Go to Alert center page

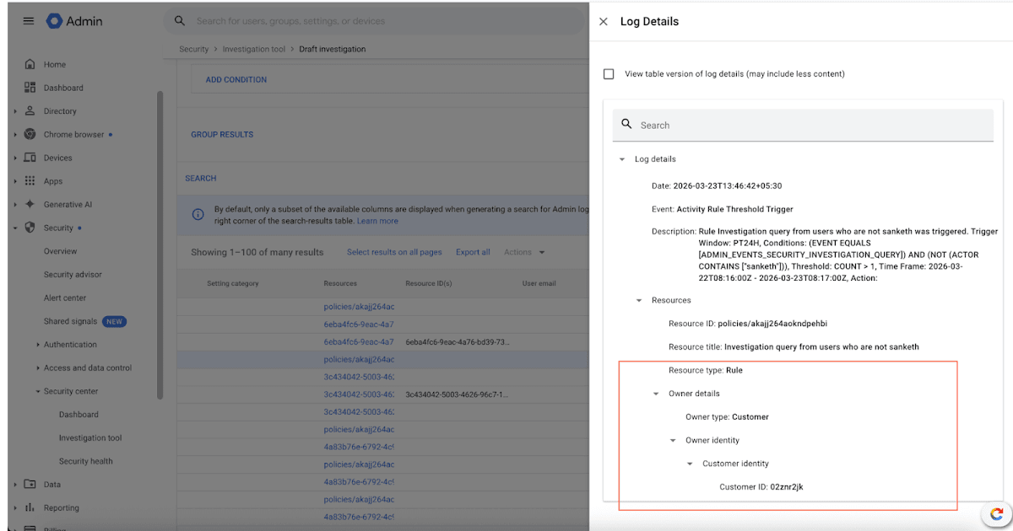coord(65,298)
